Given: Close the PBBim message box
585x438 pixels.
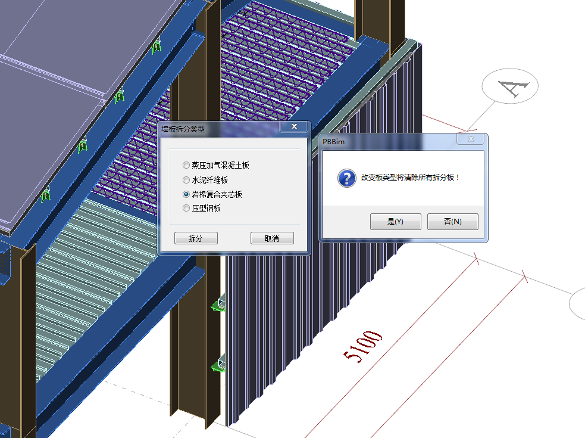Looking at the screenshot, I should 471,139.
